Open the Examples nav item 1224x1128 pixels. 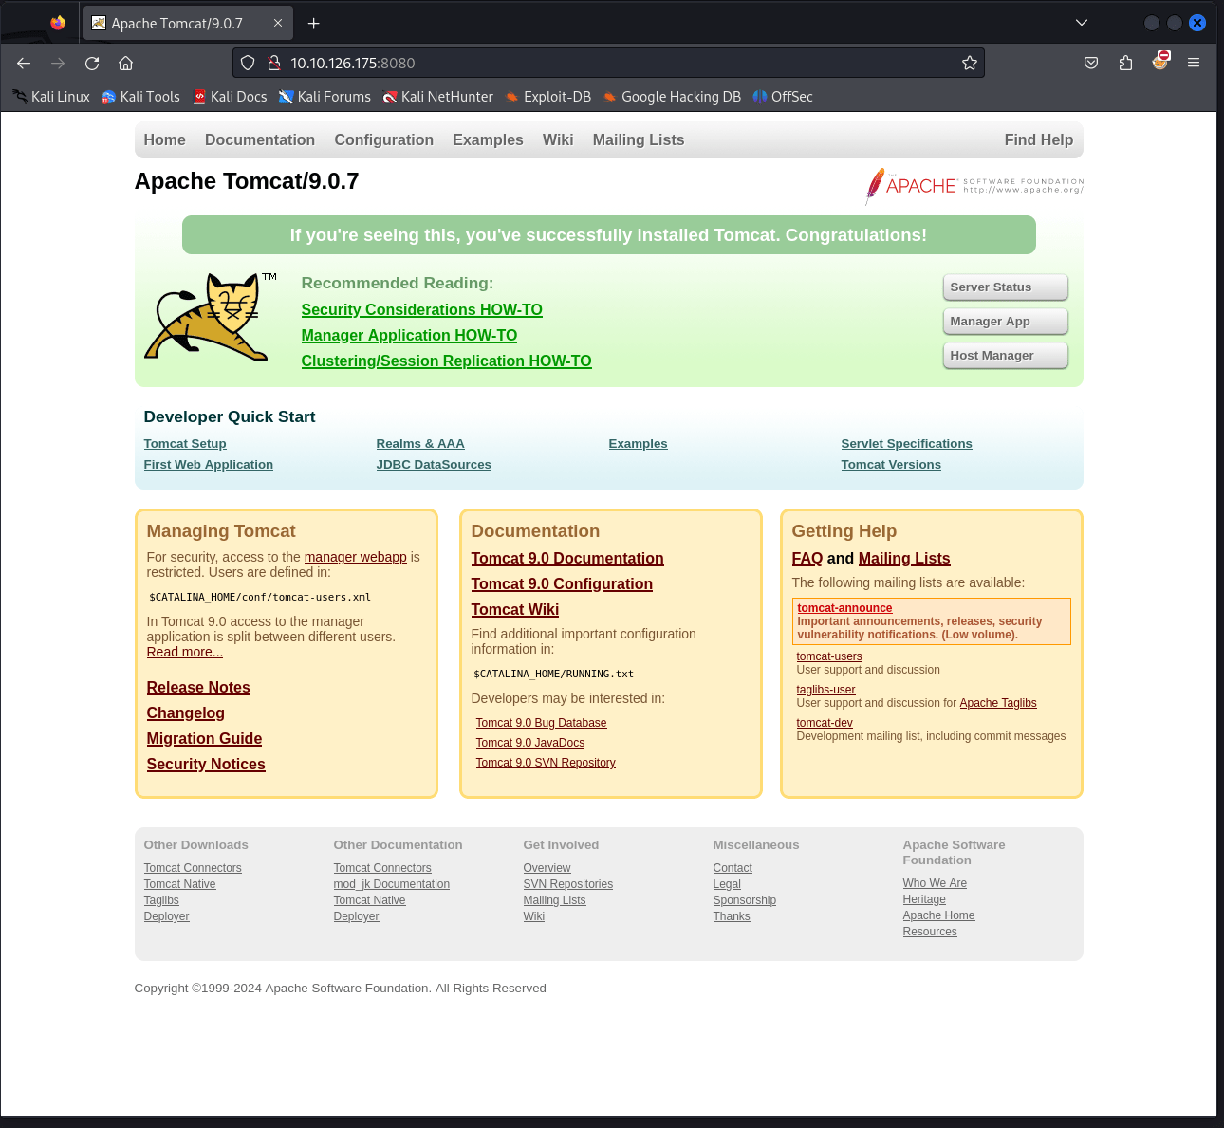point(488,139)
